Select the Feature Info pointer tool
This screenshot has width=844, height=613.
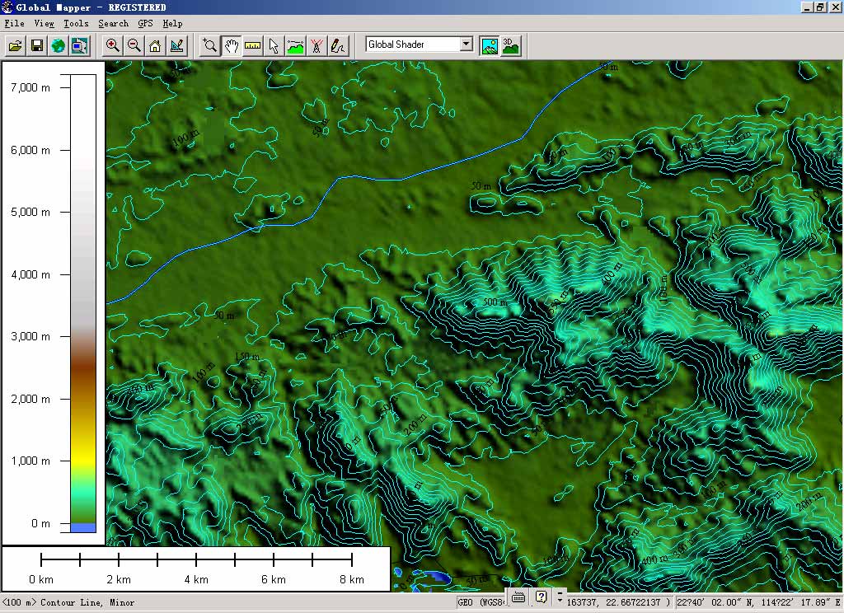pyautogui.click(x=274, y=45)
